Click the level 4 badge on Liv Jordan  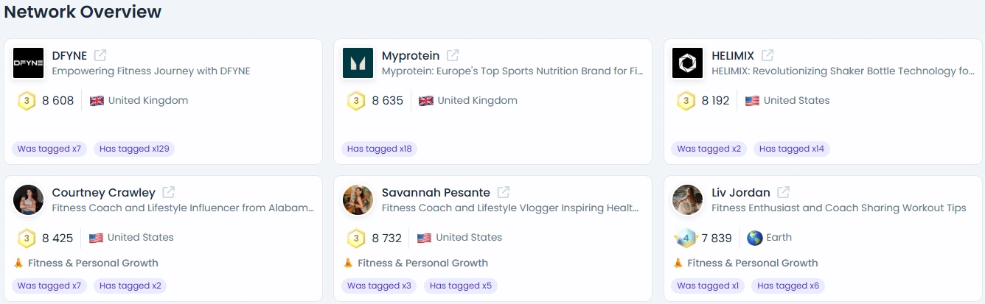686,238
